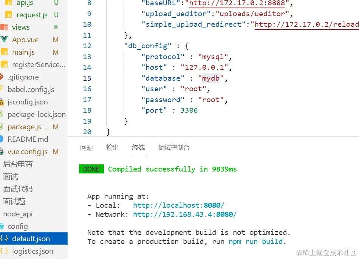Follow the baseURL http://172.17.0.2:8888 link
Image resolution: width=359 pixels, height=259 pixels.
tap(237, 3)
